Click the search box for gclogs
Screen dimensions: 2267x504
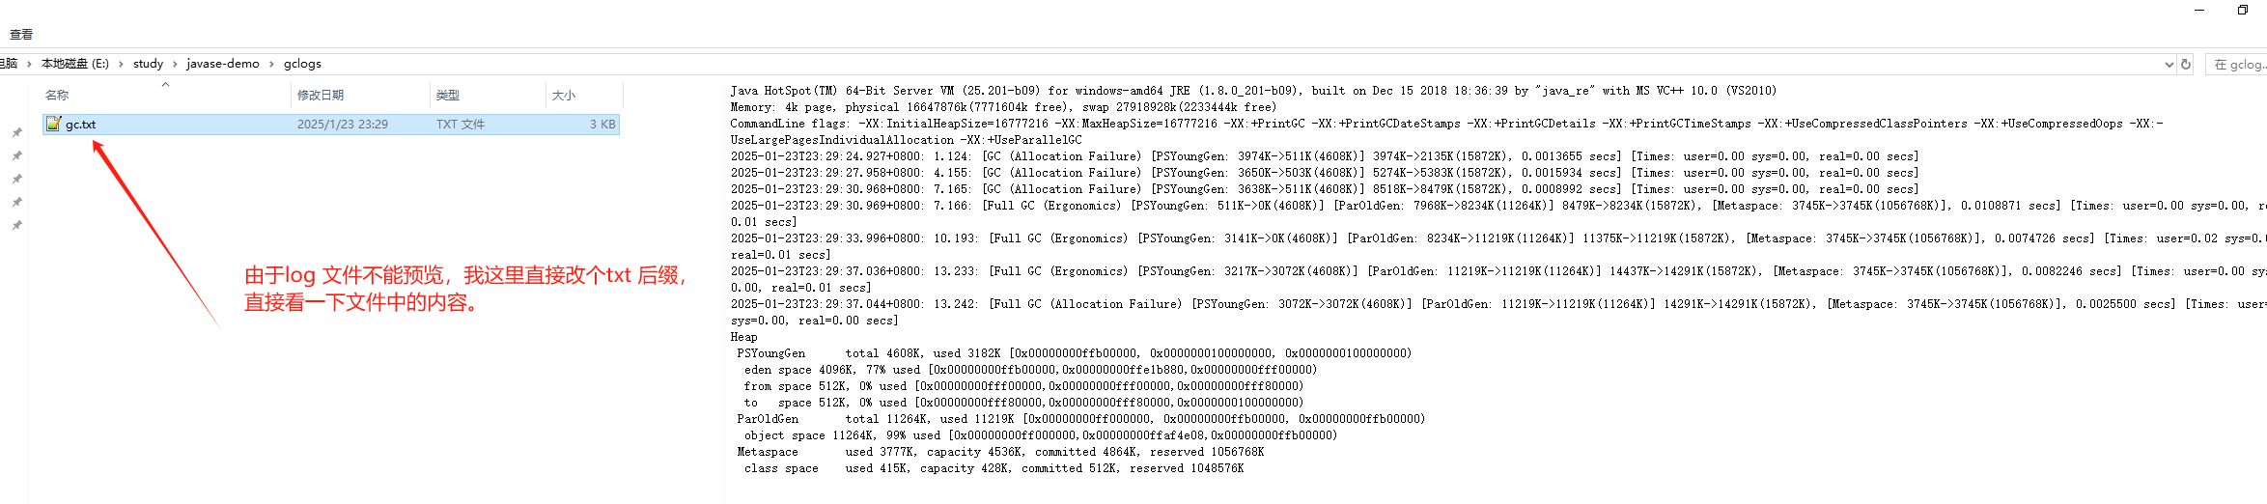tap(2238, 64)
